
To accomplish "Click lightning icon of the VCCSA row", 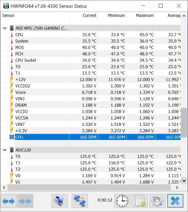I will click(x=12, y=118).
